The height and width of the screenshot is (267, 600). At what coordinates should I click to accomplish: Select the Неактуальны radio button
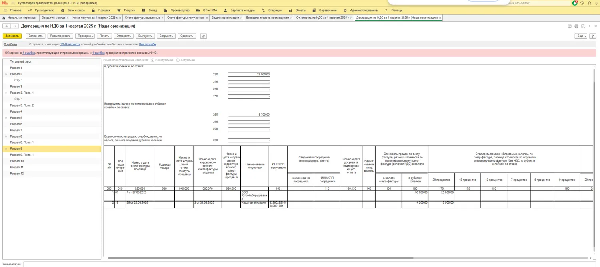152,60
